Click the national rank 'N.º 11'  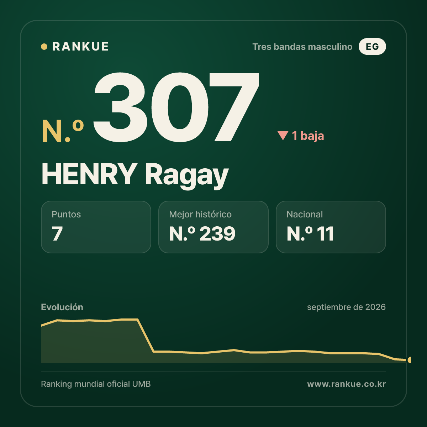(x=310, y=234)
